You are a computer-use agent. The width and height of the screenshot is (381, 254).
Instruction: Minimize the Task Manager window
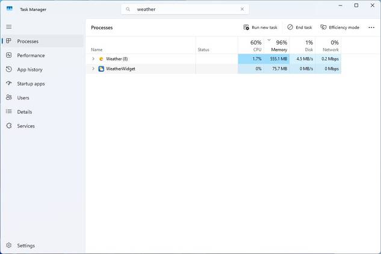click(341, 5)
